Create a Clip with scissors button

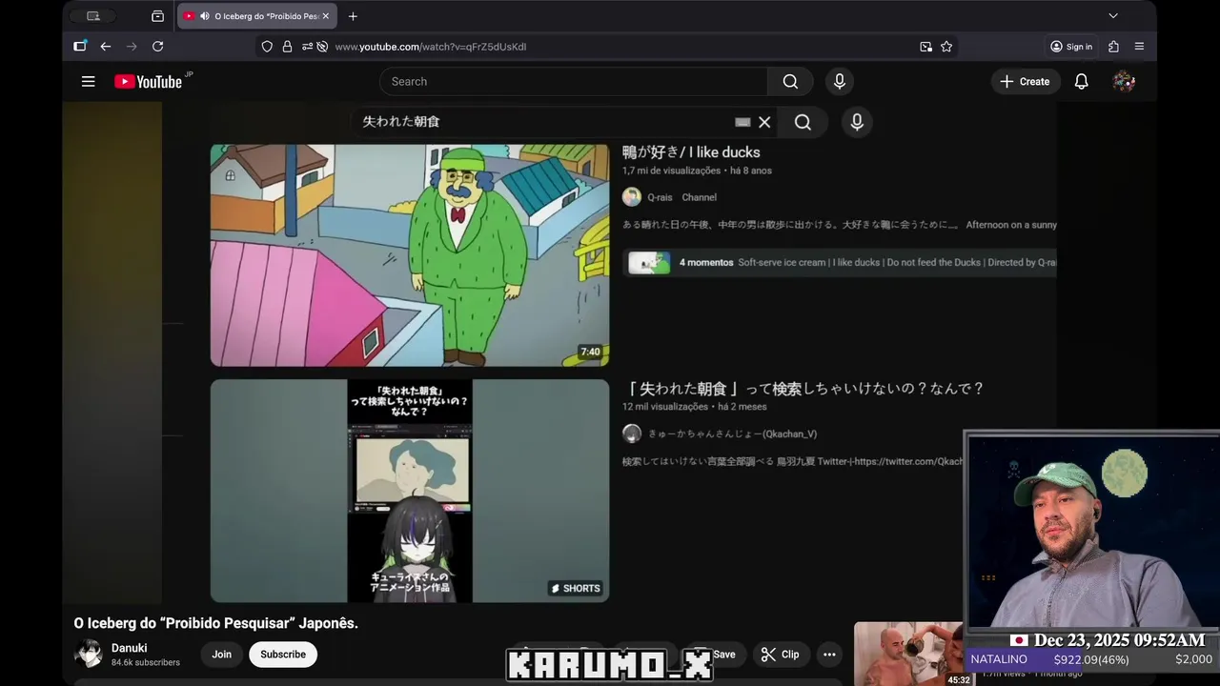coord(781,655)
